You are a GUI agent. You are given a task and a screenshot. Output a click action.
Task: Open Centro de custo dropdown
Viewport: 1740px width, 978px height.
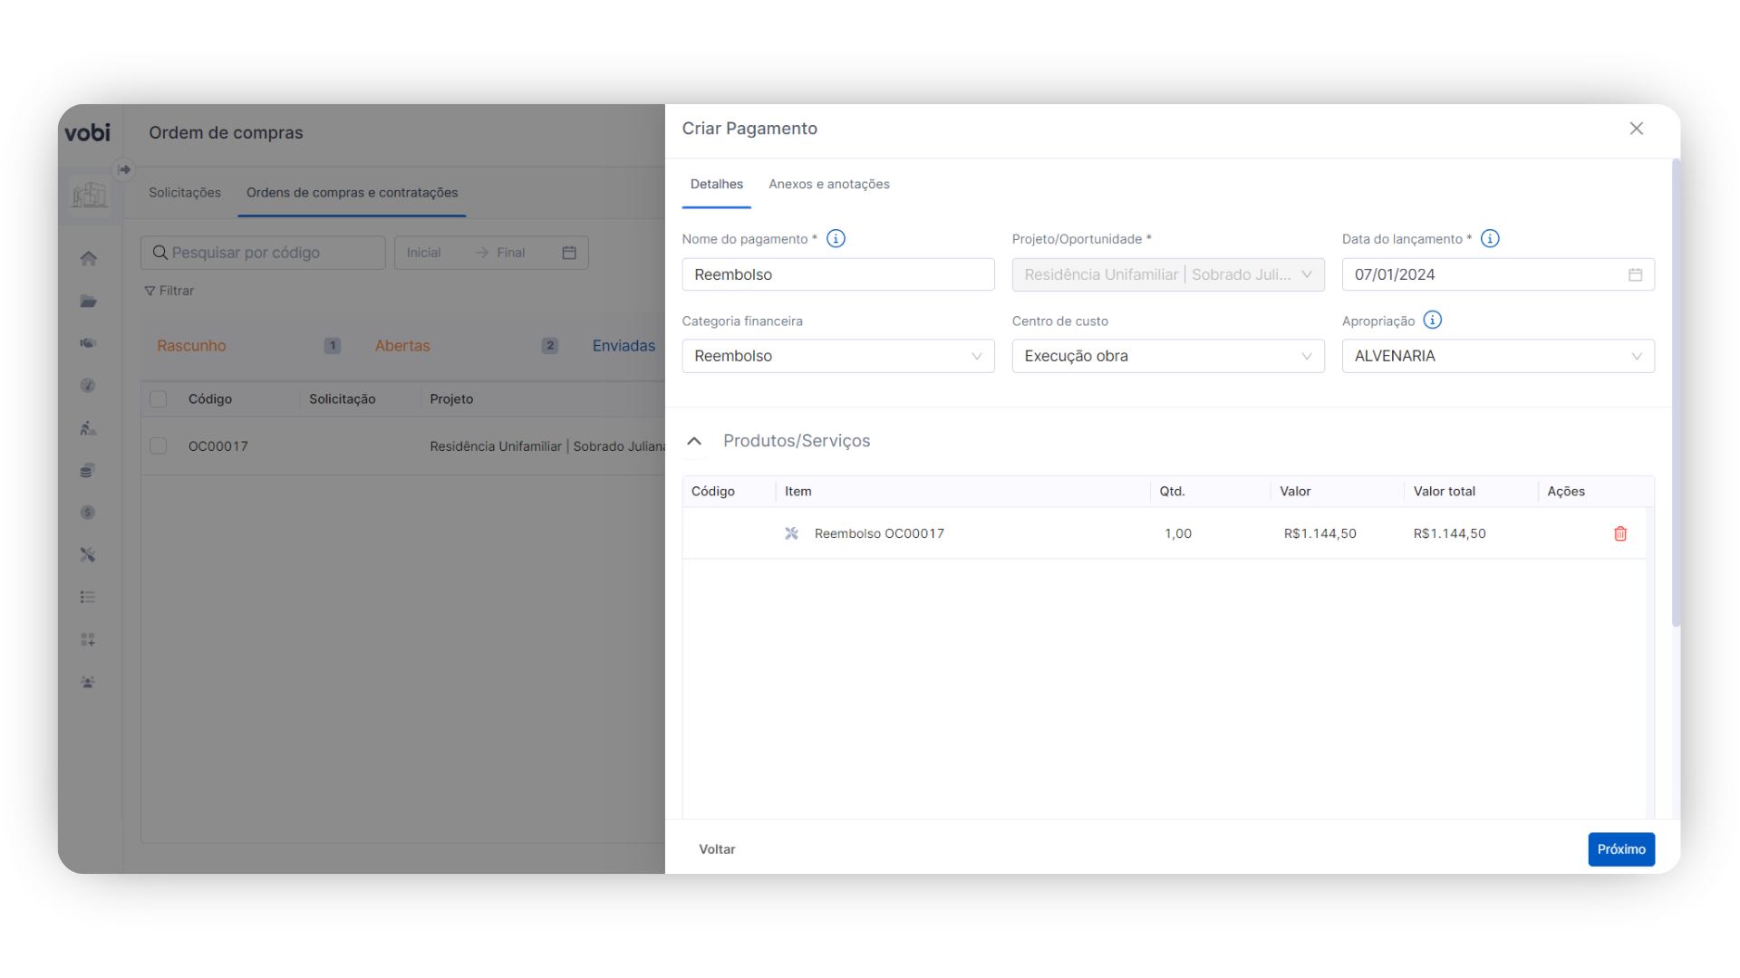tap(1167, 357)
